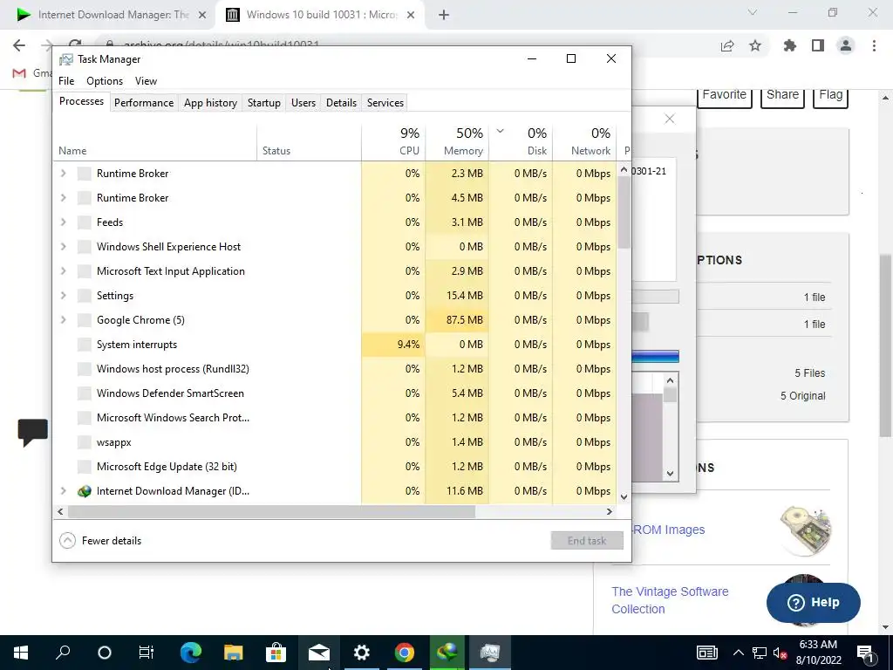Expand Windows Shell Experience Host process

[x=63, y=247]
